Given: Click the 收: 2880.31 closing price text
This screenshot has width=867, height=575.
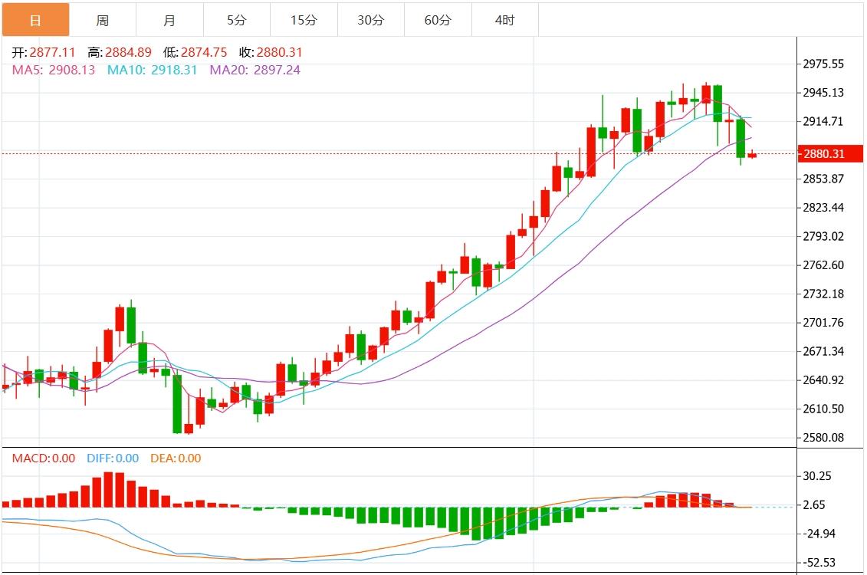Looking at the screenshot, I should coord(271,53).
